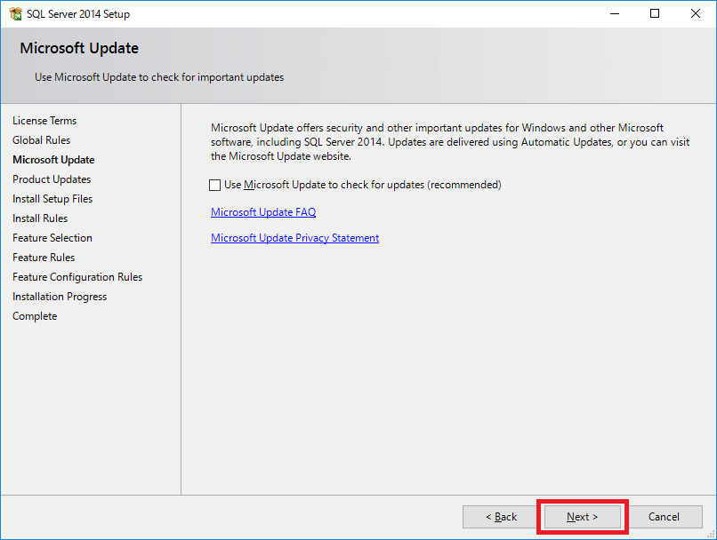717x540 pixels.
Task: Open the Microsoft Update FAQ link
Action: click(x=263, y=211)
